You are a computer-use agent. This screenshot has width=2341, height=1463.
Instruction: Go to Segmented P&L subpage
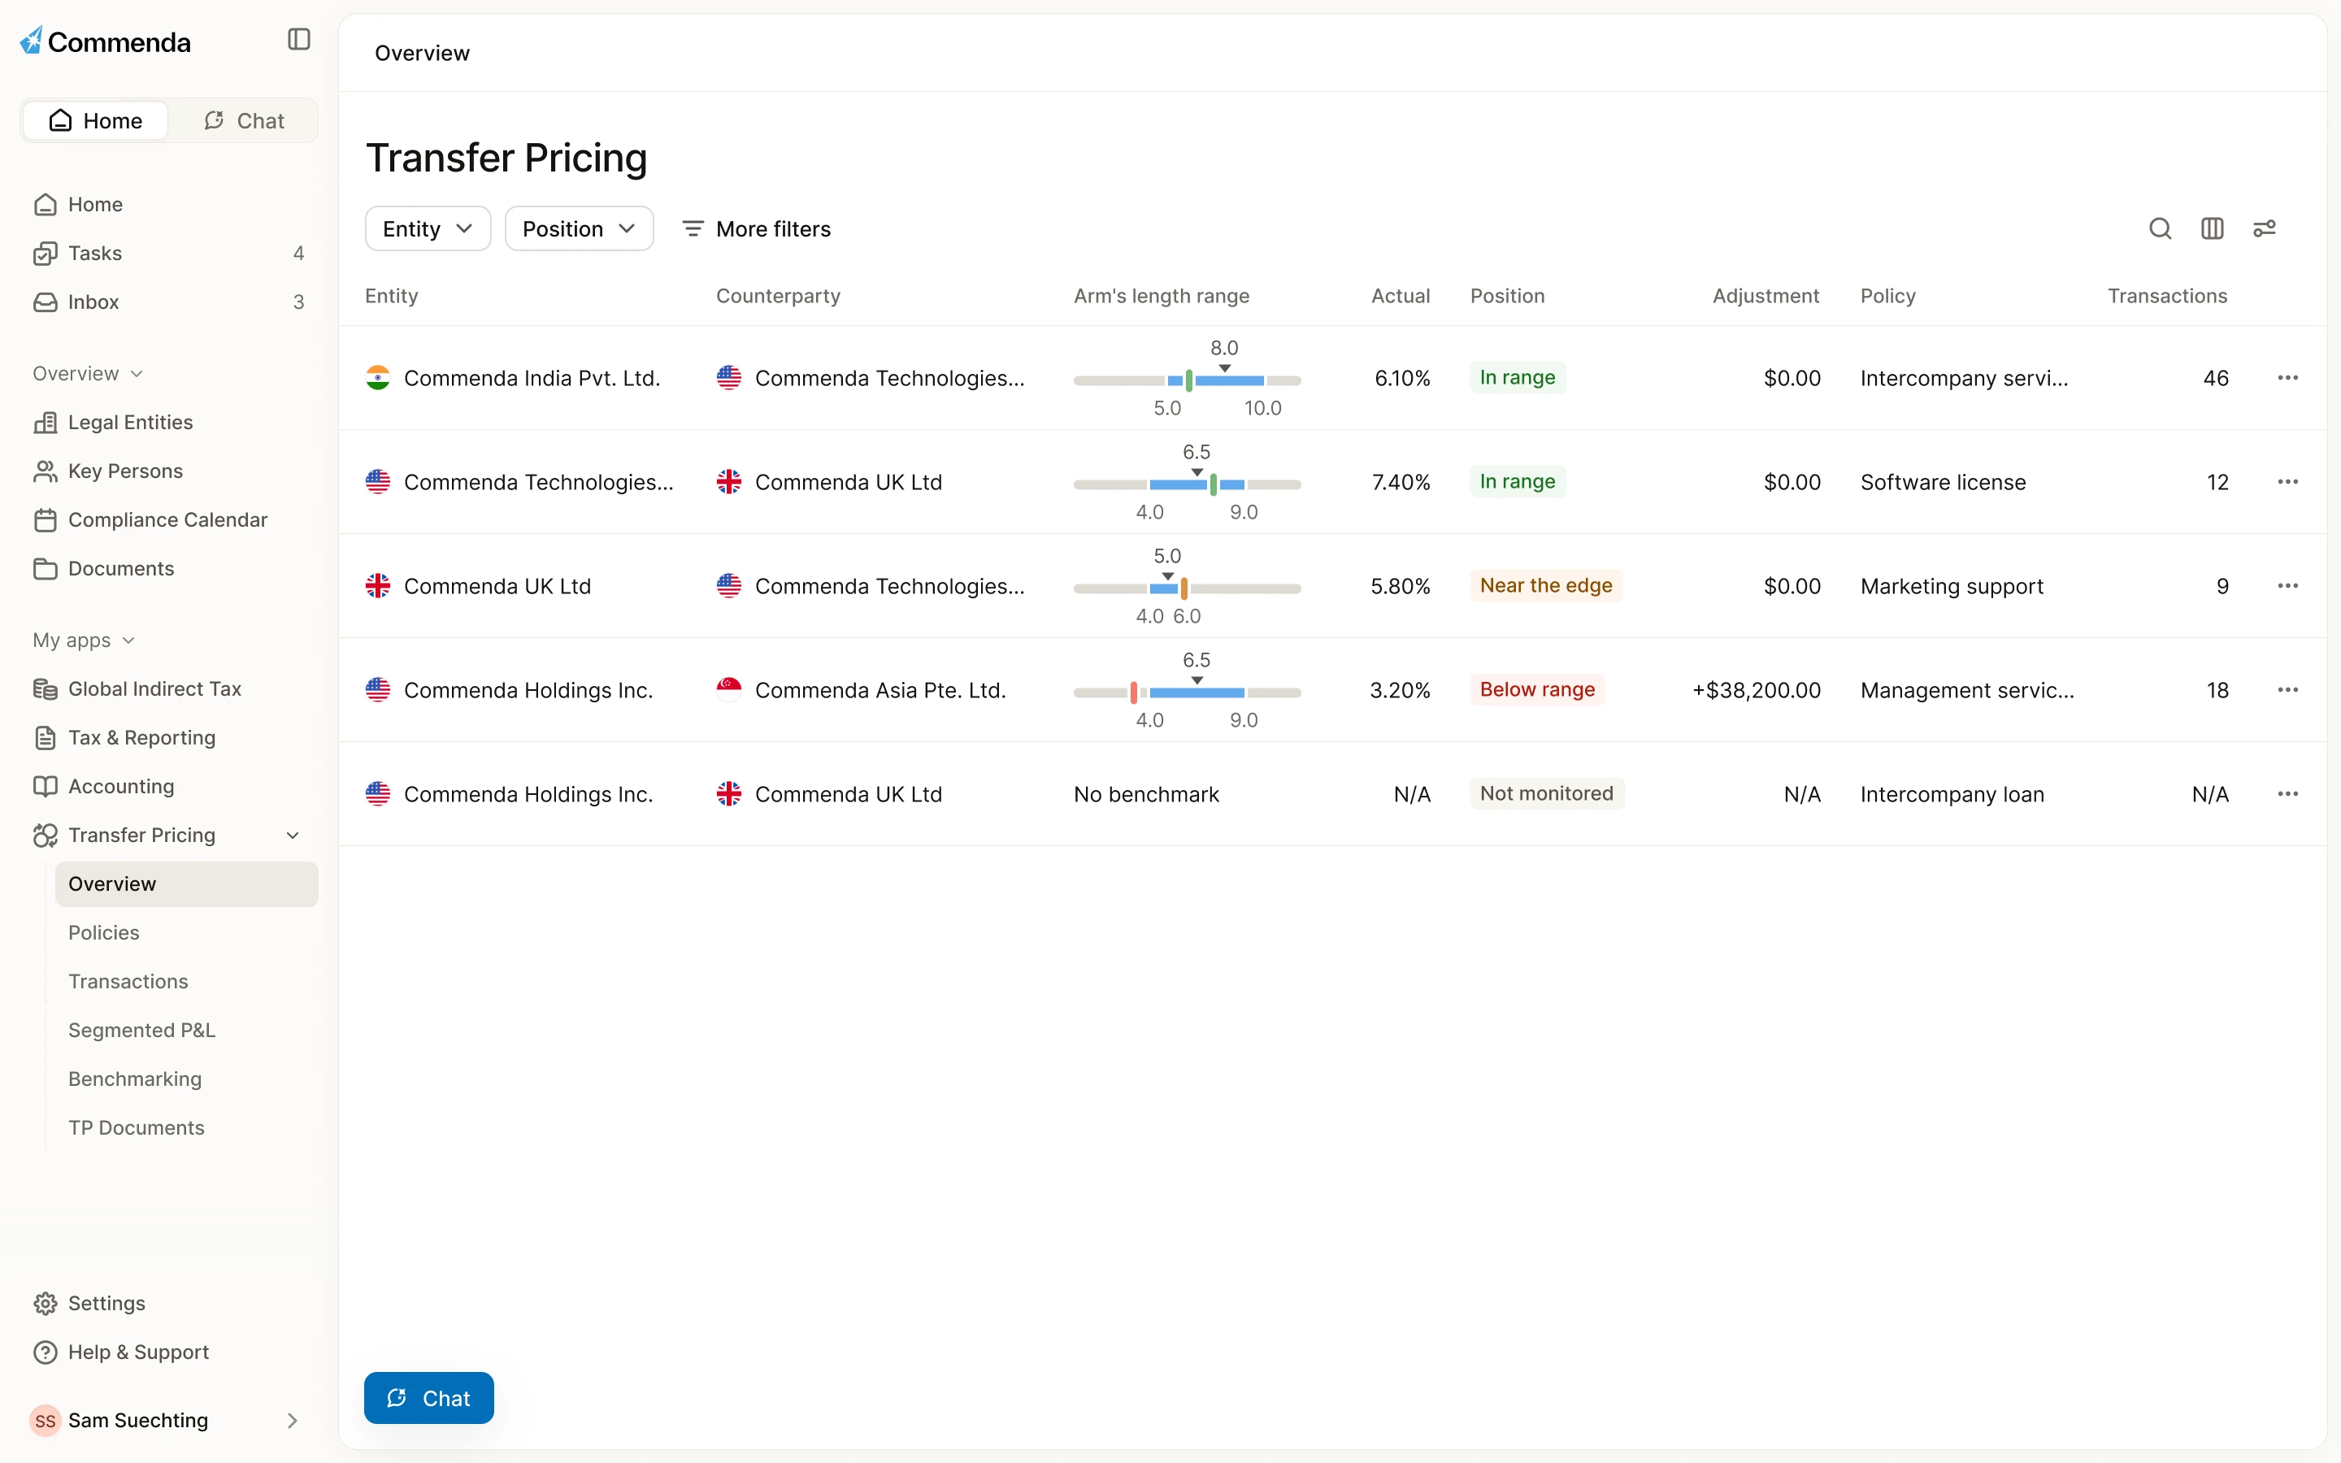pos(142,1030)
